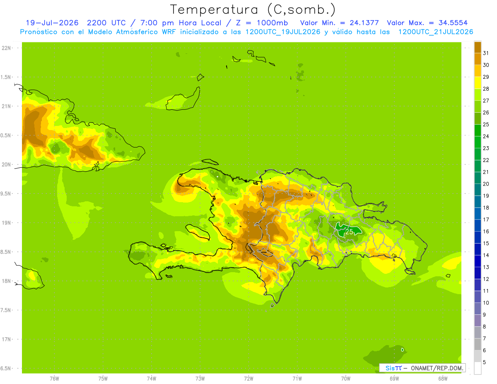Click the legend value "10"
The image size is (497, 384).
click(x=486, y=302)
